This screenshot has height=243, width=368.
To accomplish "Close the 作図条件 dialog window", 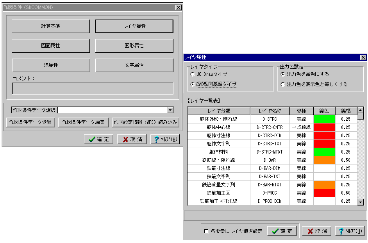I will tap(178, 7).
